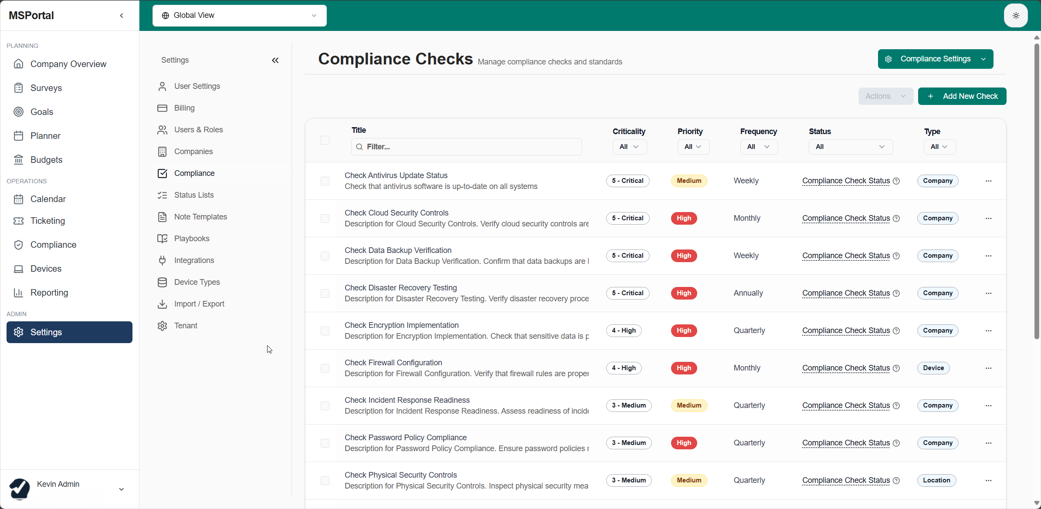1041x509 pixels.
Task: Open the Criticality filter dropdown
Action: 629,147
